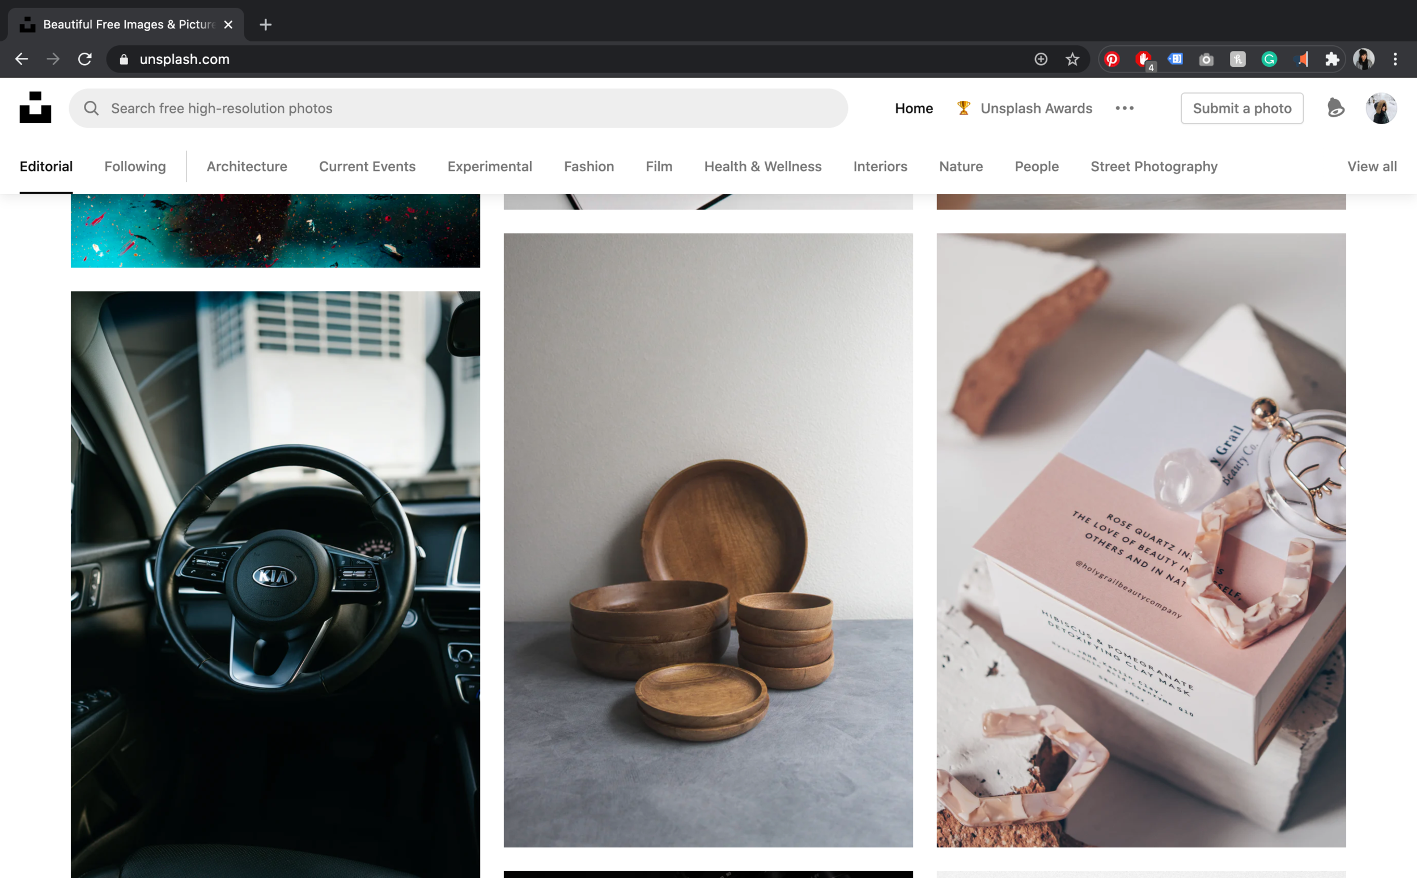Open the notifications bell icon
This screenshot has height=878, width=1417.
(1335, 108)
